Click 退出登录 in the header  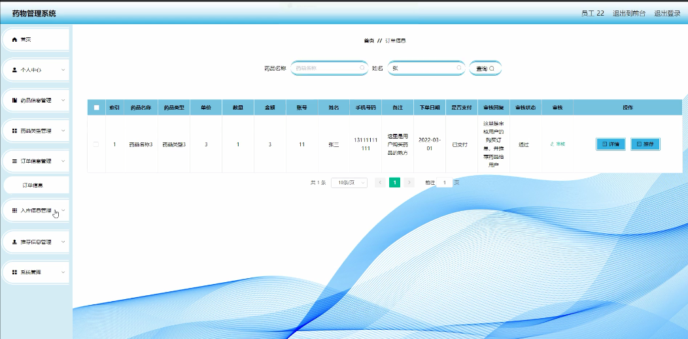tap(667, 13)
